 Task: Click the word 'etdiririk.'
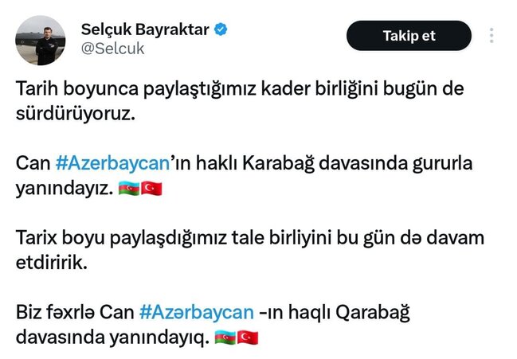coord(52,263)
